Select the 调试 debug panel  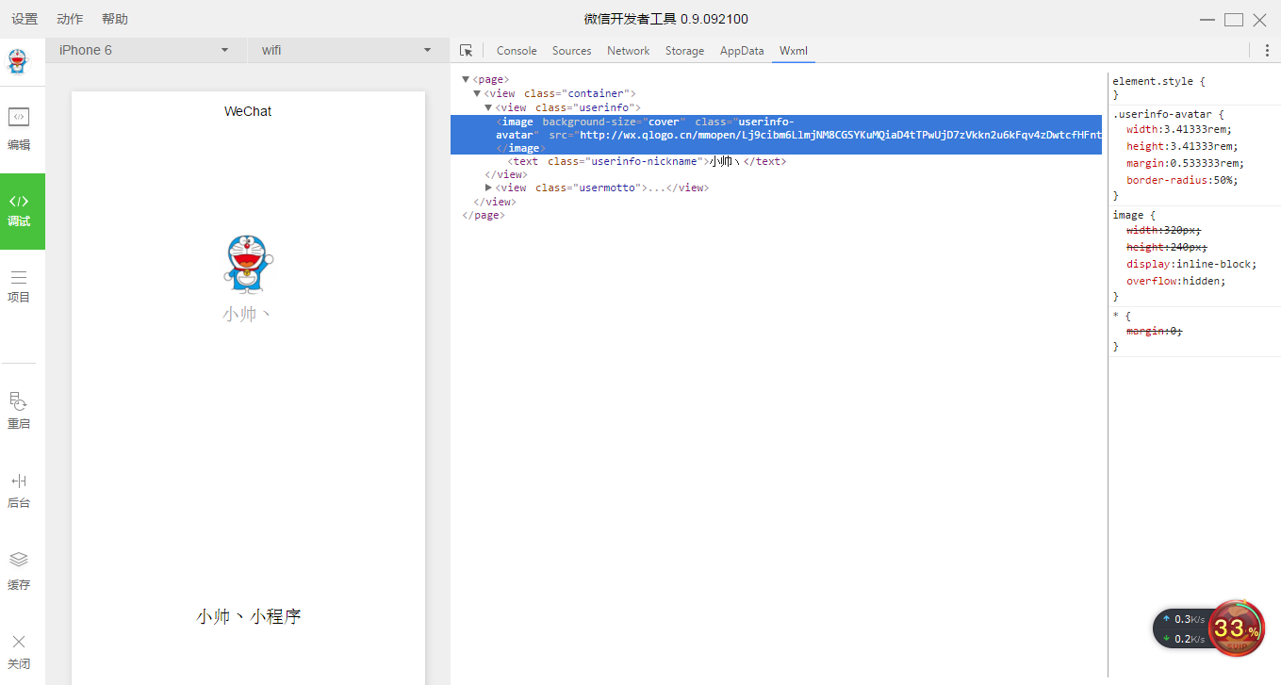[23, 211]
